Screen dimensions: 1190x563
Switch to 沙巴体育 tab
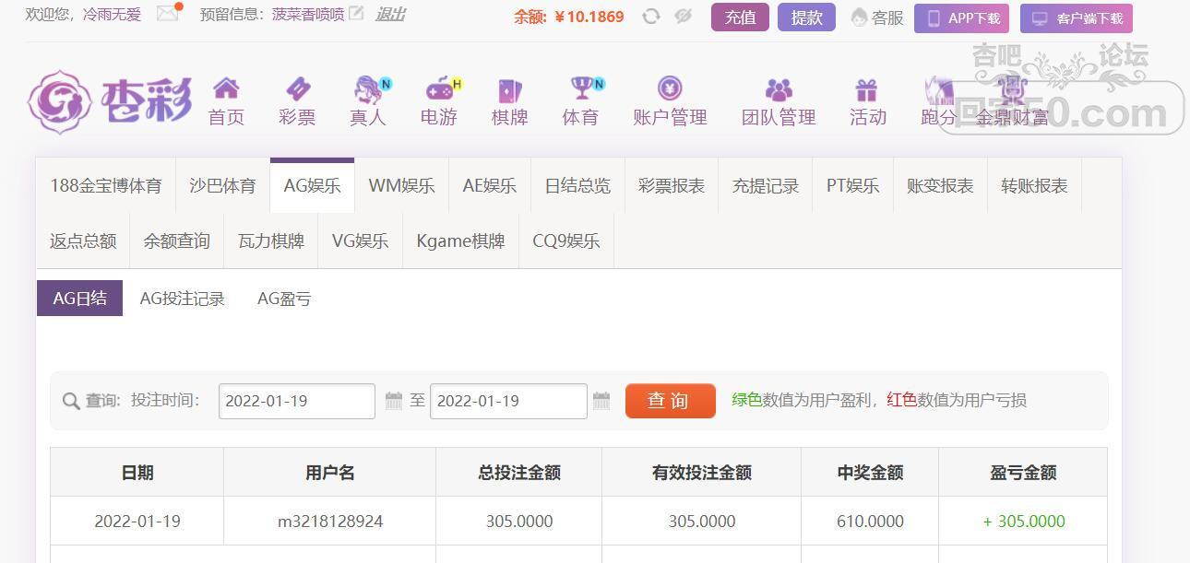point(222,185)
